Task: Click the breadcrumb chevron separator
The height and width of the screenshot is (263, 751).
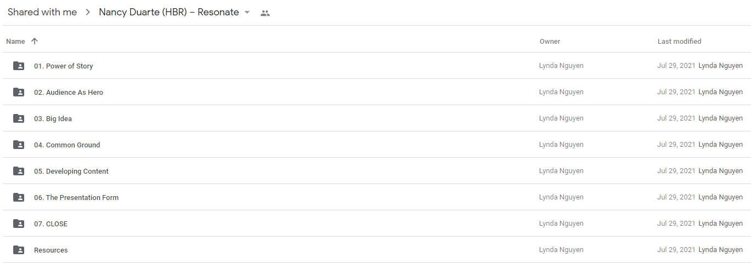Action: point(88,13)
